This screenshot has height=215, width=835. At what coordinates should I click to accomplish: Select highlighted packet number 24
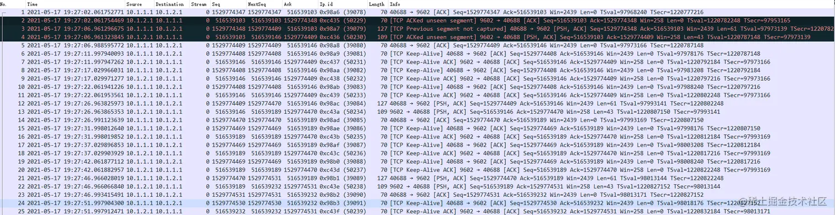click(x=417, y=202)
